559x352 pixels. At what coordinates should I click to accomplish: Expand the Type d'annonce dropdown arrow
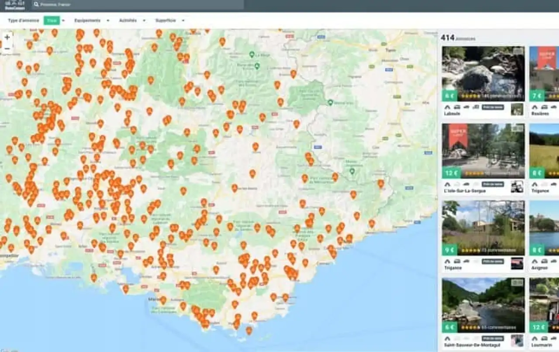63,21
